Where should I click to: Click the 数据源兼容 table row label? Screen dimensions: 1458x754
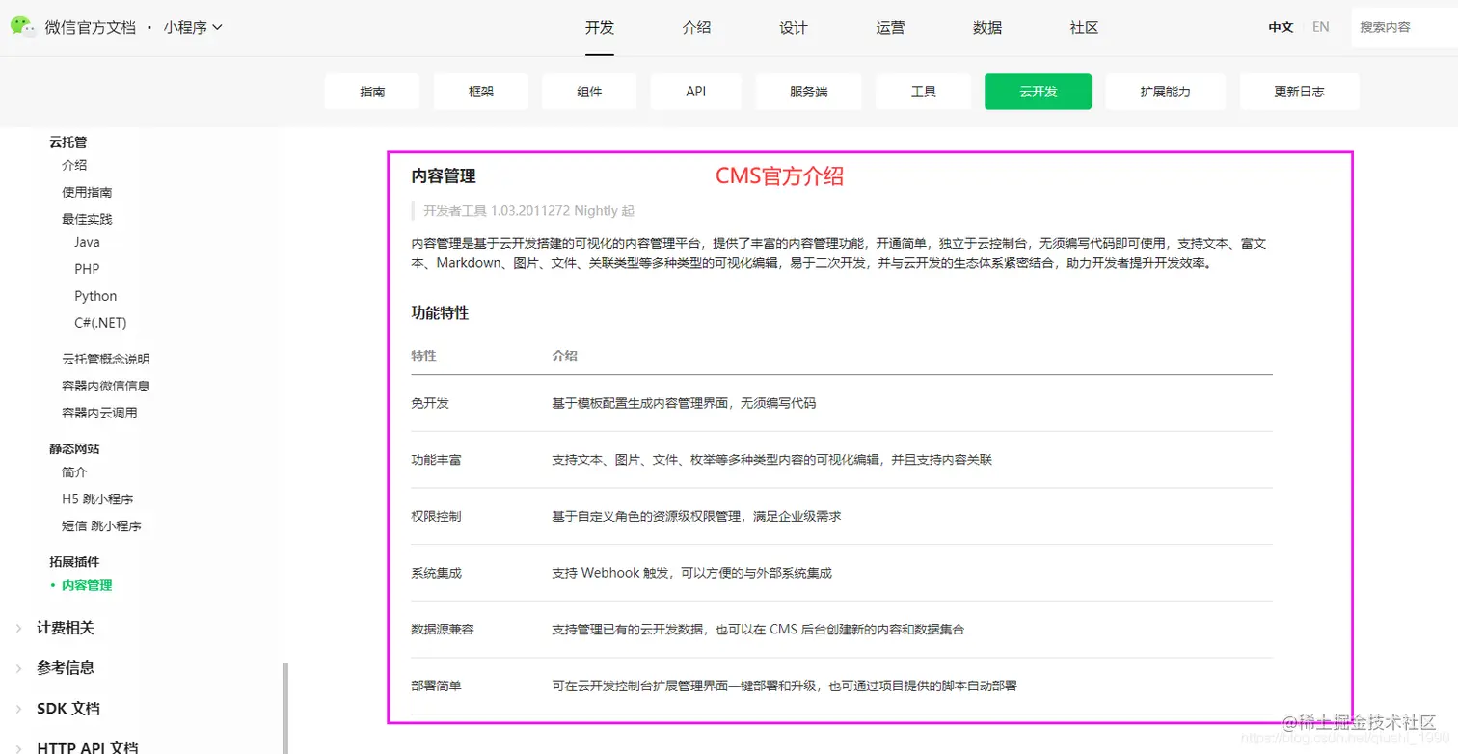(x=443, y=630)
